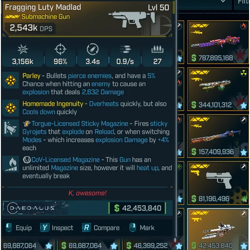Click the Parley perk star icon

(11, 80)
